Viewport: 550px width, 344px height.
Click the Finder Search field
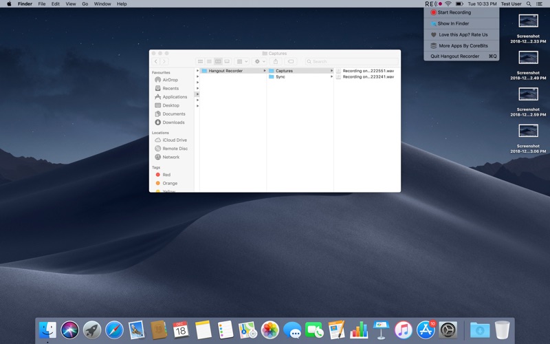(351, 61)
